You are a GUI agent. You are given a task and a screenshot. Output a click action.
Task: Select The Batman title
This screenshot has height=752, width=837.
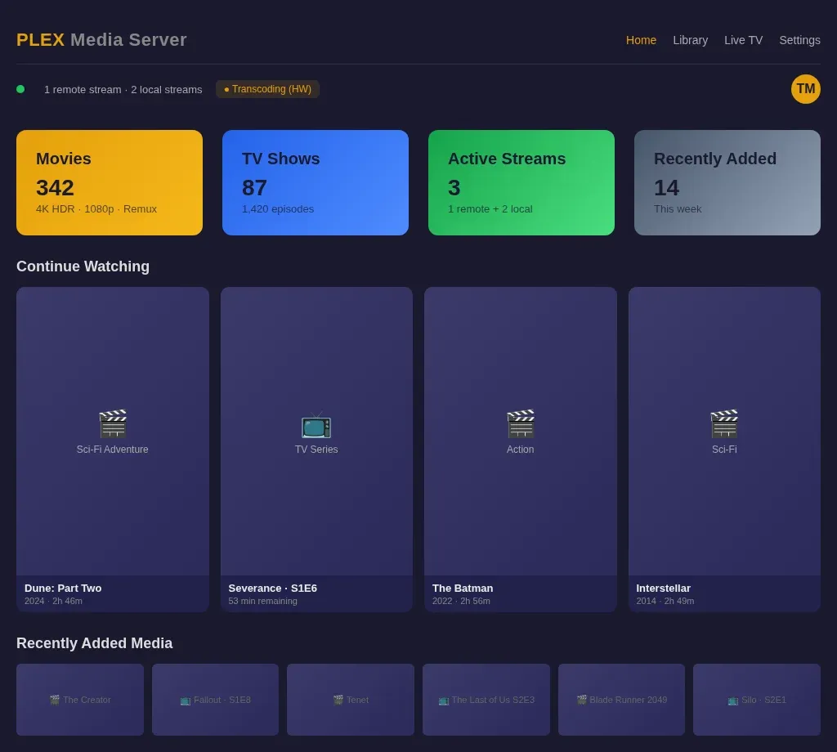pyautogui.click(x=463, y=589)
